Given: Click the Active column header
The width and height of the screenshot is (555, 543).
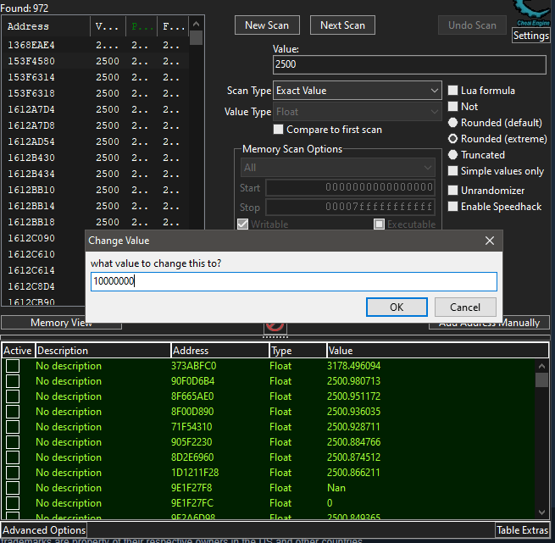Looking at the screenshot, I should 18,351.
